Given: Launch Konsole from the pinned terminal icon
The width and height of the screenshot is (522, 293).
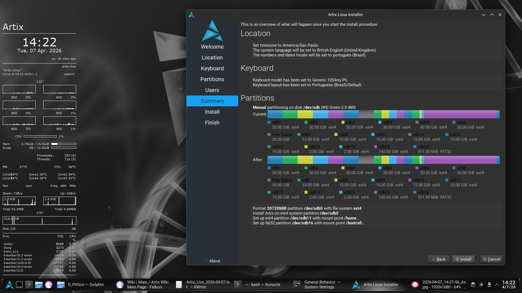Looking at the screenshot, I should coord(29,284).
